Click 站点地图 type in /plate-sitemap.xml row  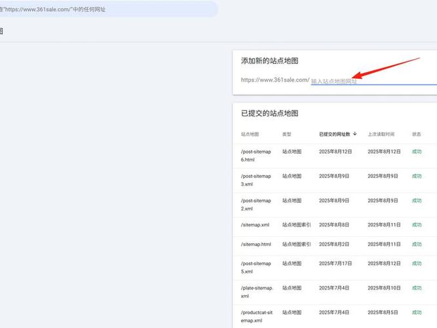(292, 288)
